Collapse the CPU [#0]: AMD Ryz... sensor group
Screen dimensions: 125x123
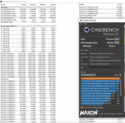(x=2, y=26)
